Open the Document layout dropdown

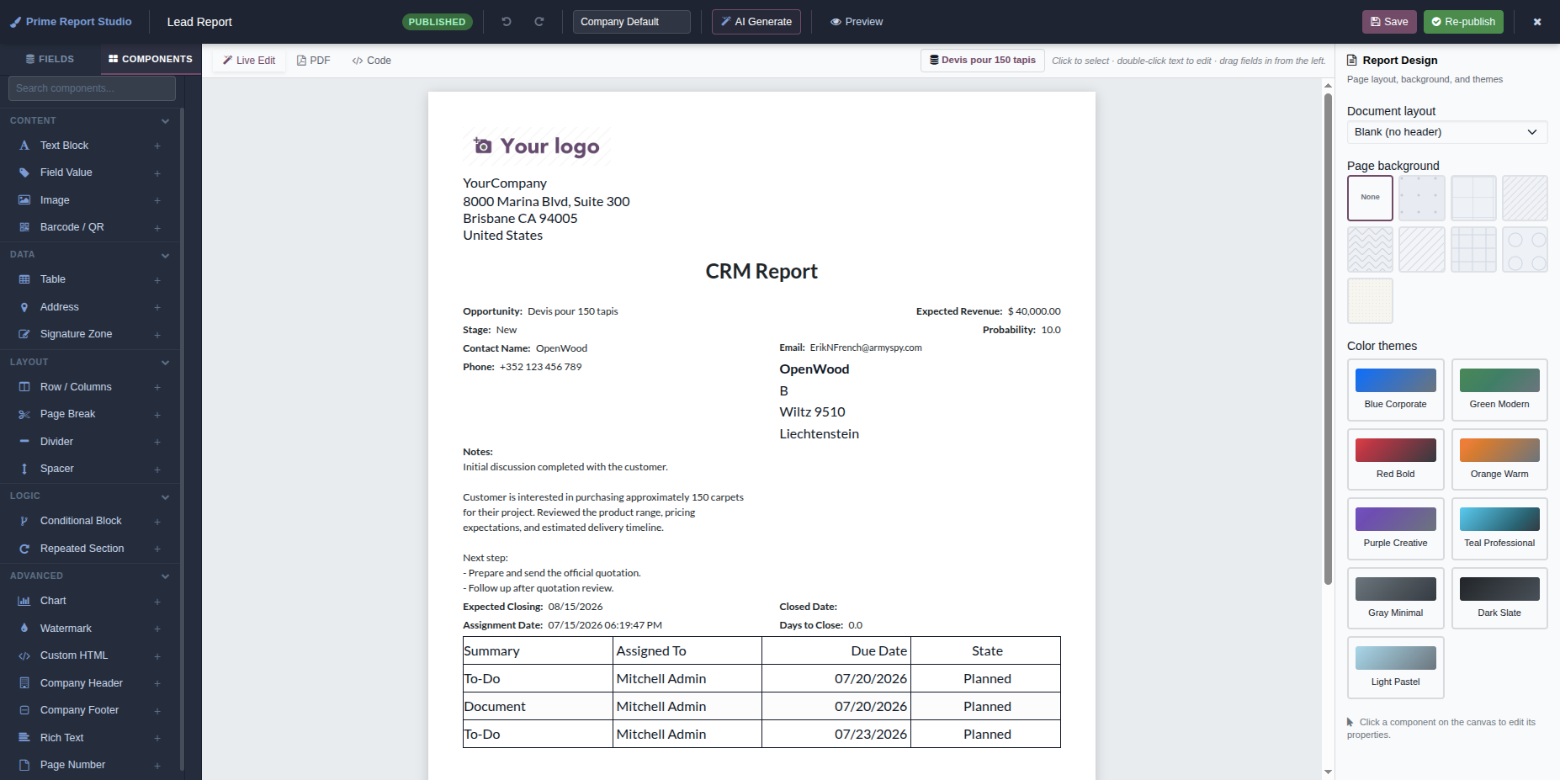click(x=1446, y=132)
